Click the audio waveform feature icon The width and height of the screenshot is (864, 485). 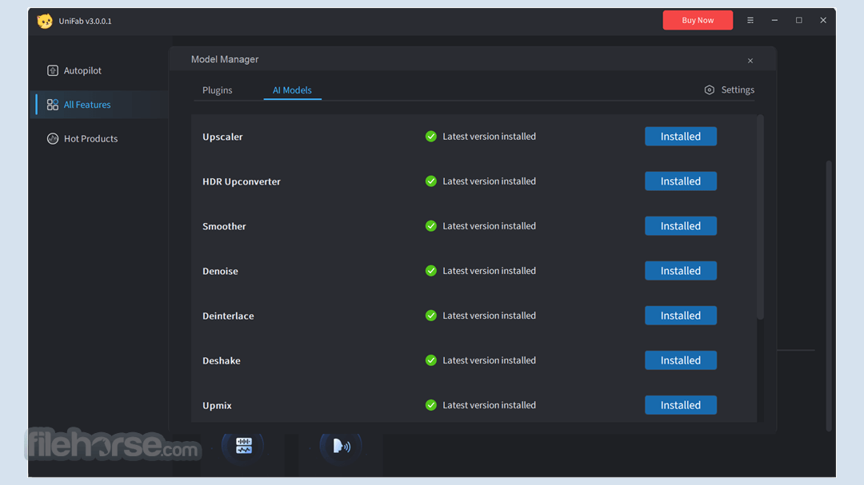243,445
